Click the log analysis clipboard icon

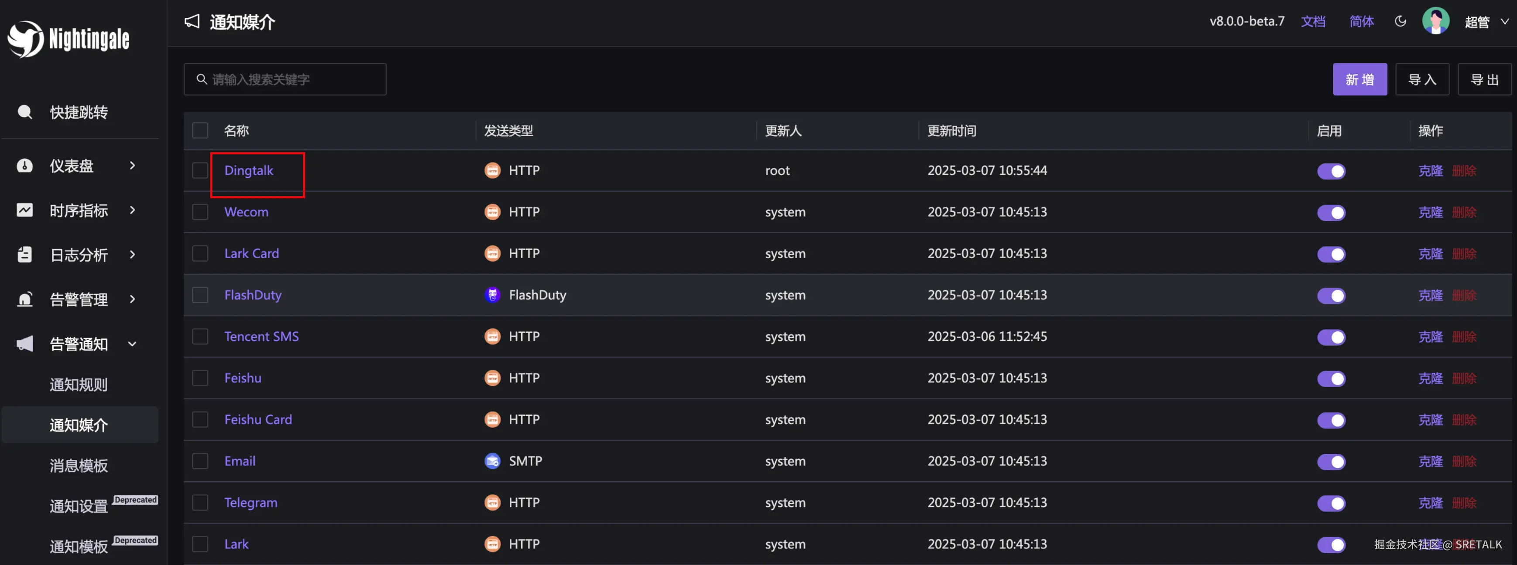click(x=25, y=254)
